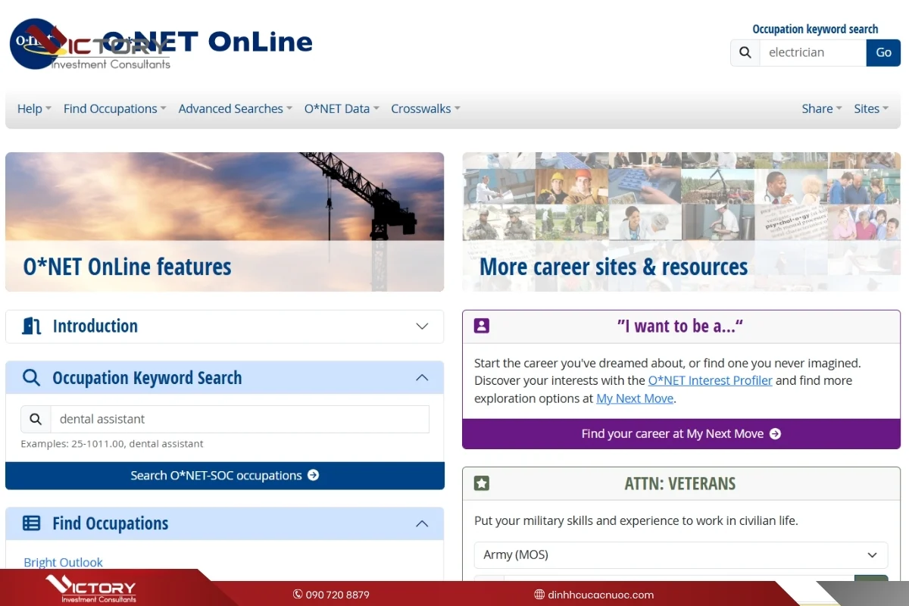This screenshot has height=606, width=909.
Task: Click the Occupation Keyword Search heading text
Action: (x=147, y=378)
